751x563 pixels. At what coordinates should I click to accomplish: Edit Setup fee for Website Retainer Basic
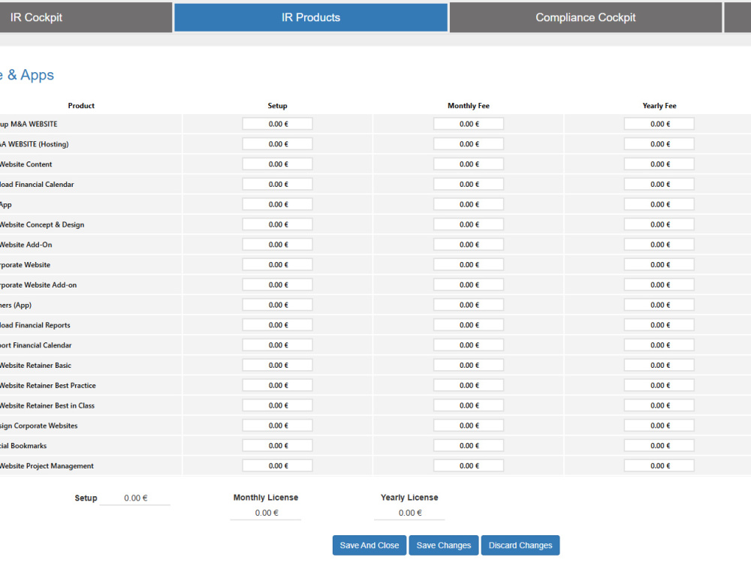point(277,366)
